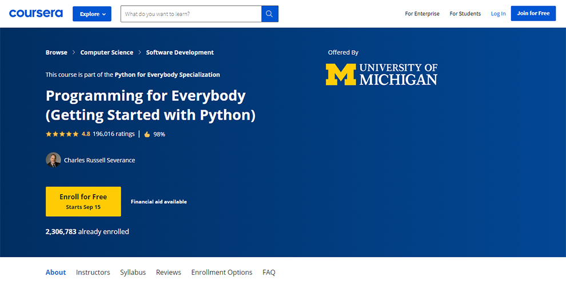
Task: Open the For Enterprise link
Action: (422, 14)
